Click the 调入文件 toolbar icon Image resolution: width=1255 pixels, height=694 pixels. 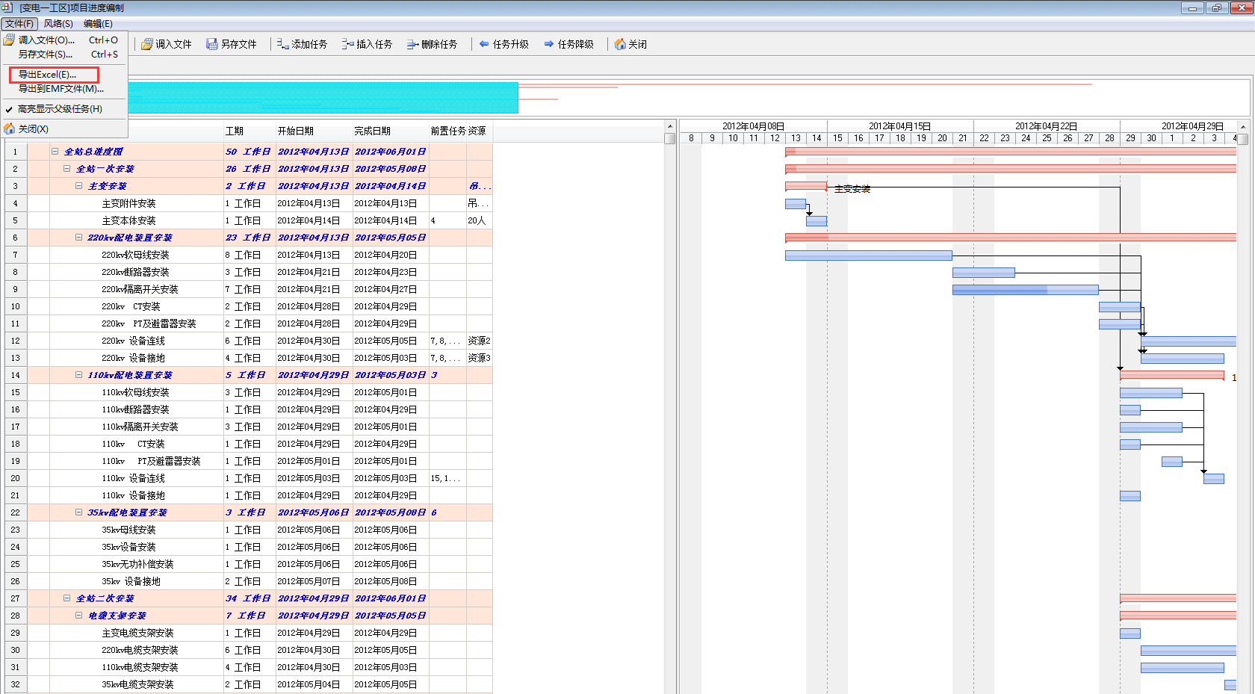147,45
